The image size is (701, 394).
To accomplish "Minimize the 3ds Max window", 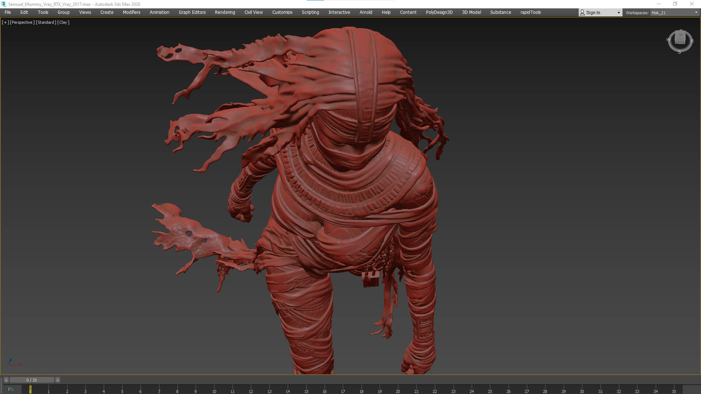I will 659,4.
